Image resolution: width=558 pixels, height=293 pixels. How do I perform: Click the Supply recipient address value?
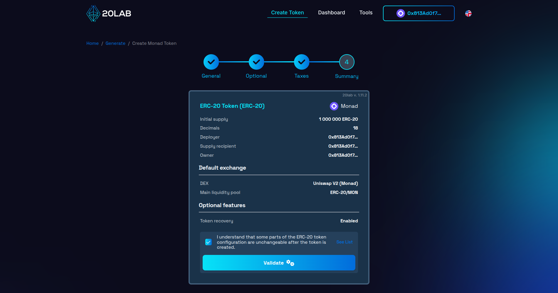pos(343,146)
